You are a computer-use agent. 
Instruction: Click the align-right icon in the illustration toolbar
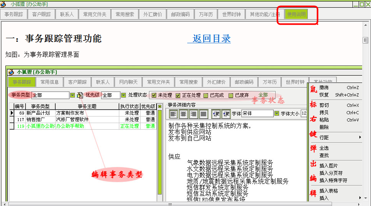(193, 114)
